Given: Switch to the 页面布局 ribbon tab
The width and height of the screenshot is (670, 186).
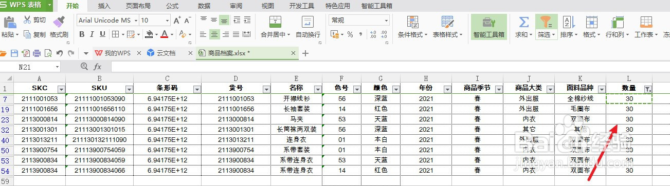Looking at the screenshot, I should point(138,6).
